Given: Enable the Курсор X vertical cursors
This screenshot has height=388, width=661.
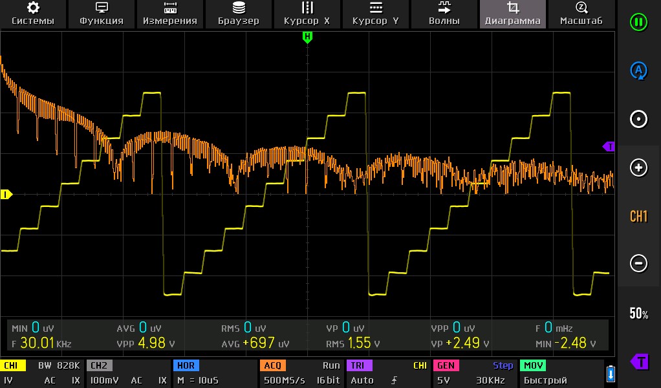Looking at the screenshot, I should (307, 14).
